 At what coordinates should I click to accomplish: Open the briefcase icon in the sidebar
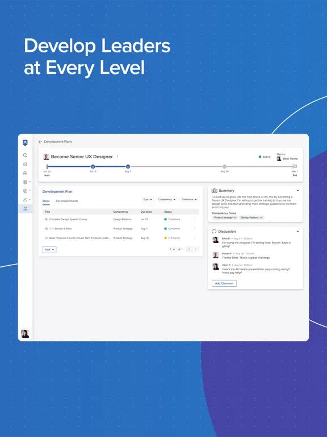coord(25,173)
